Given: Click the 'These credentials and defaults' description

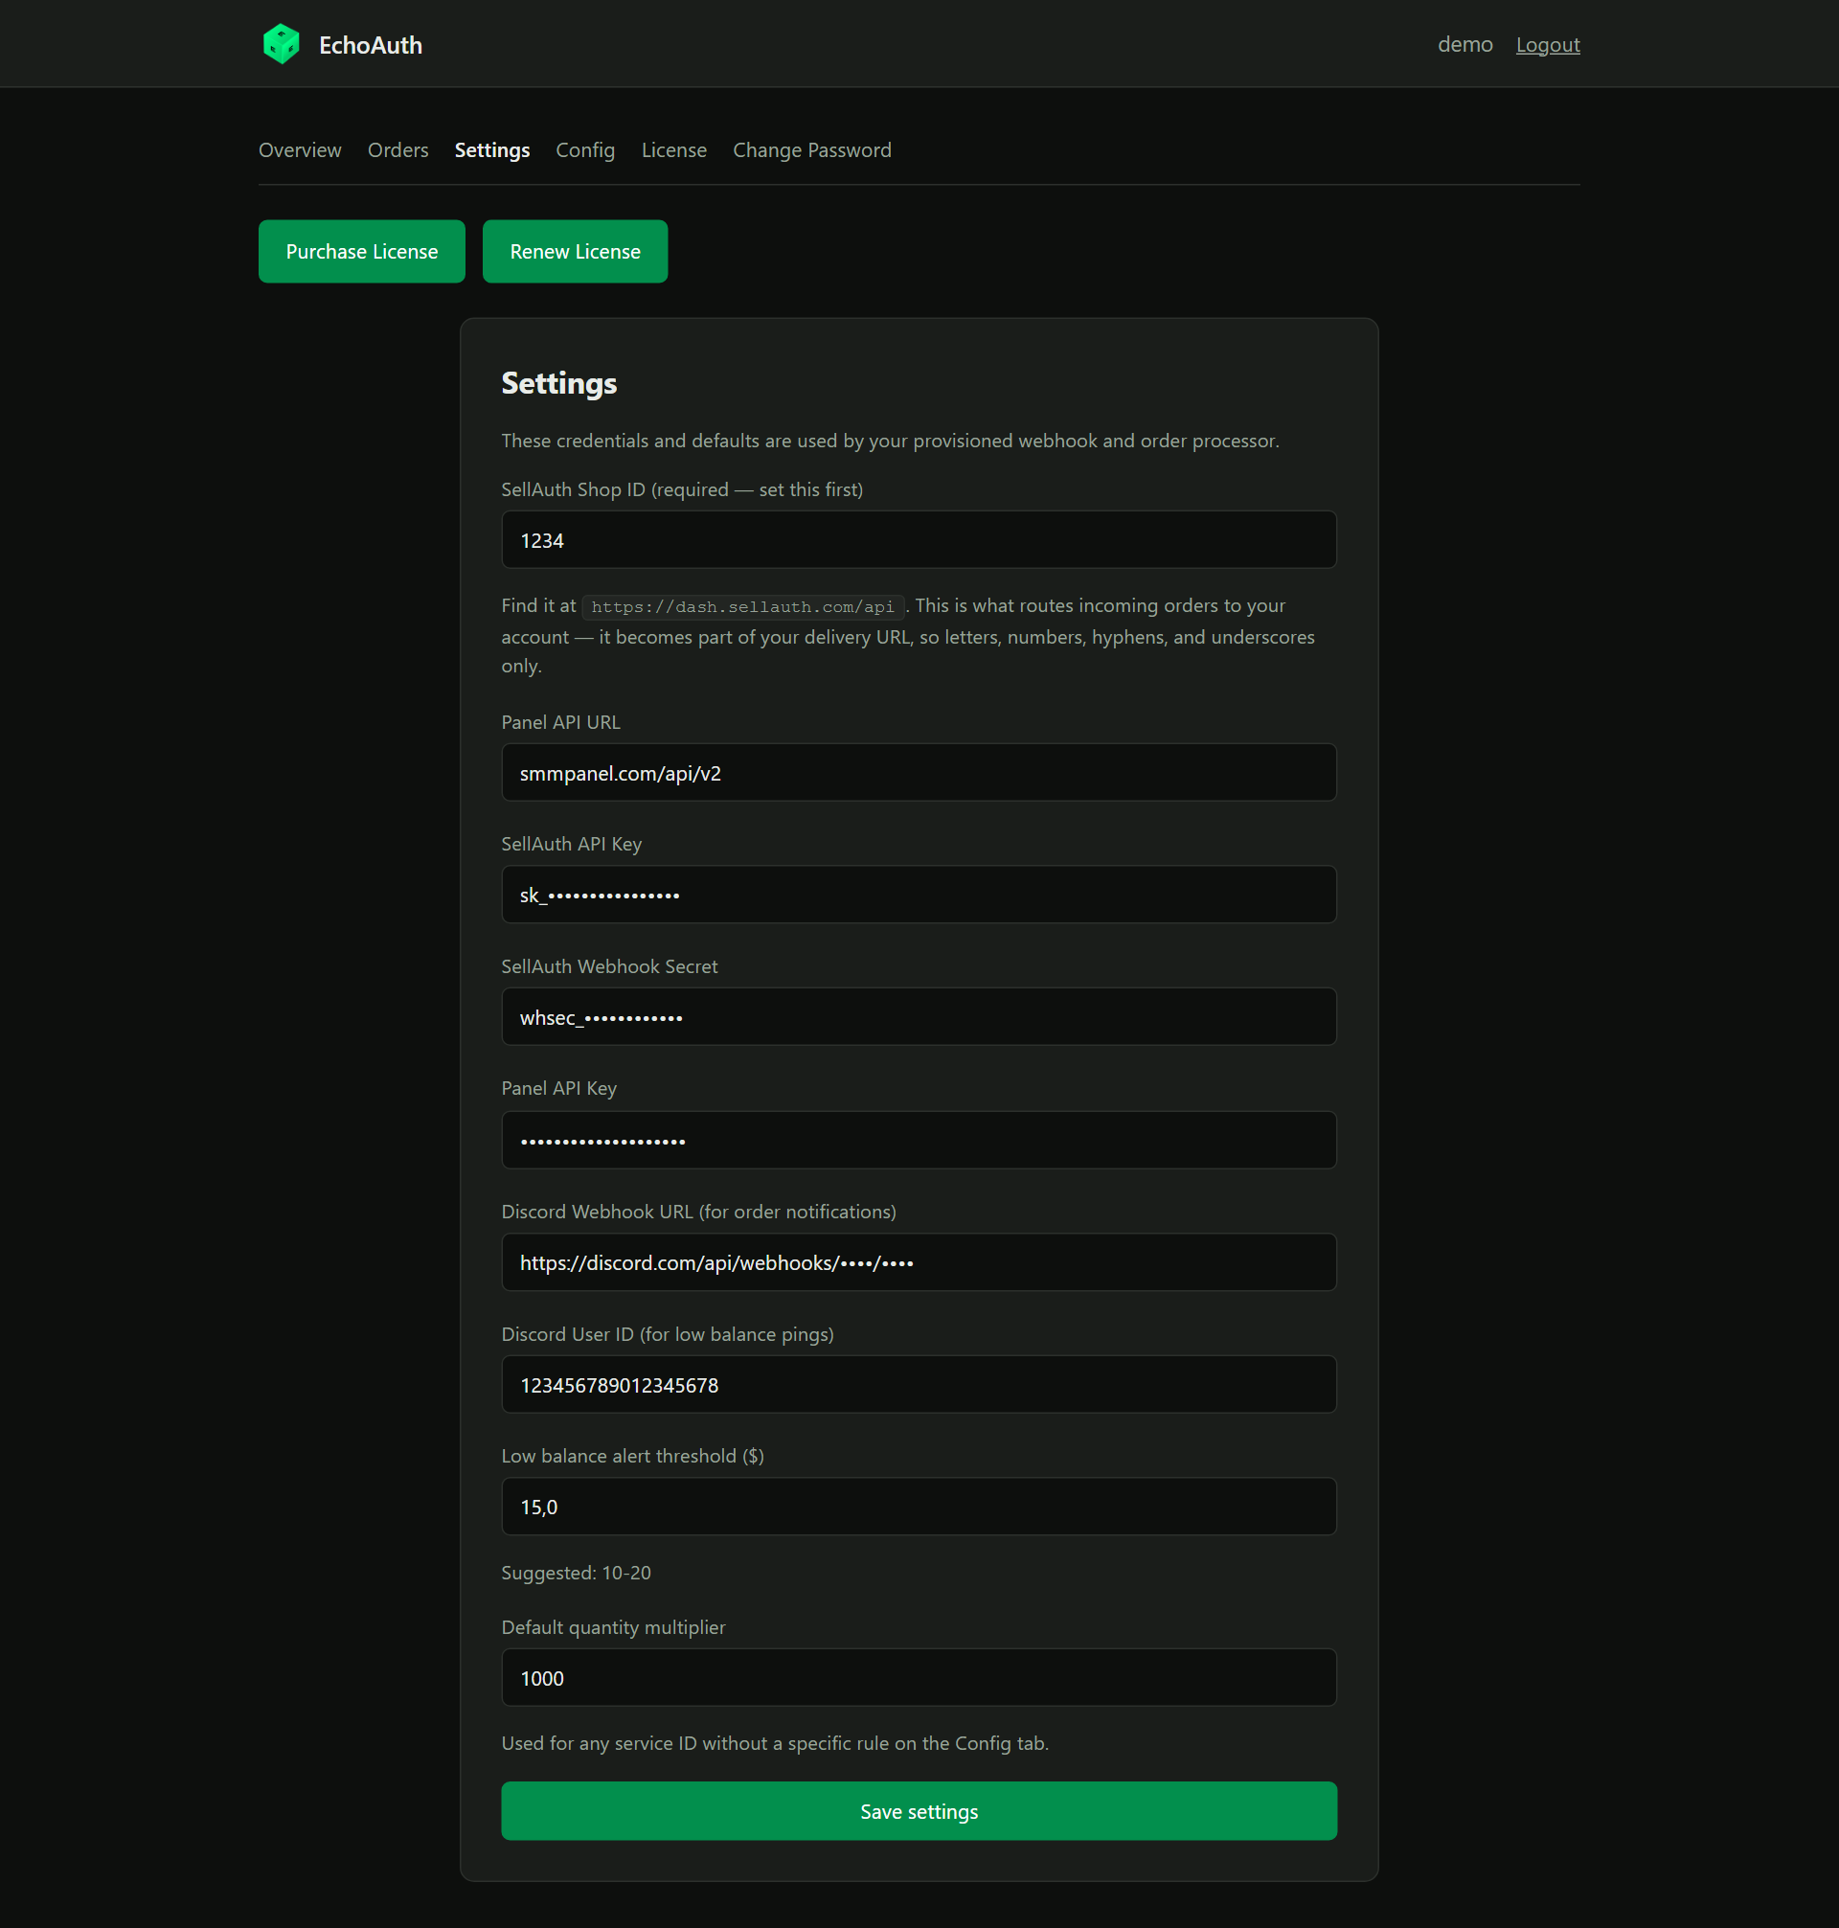Looking at the screenshot, I should point(890,441).
